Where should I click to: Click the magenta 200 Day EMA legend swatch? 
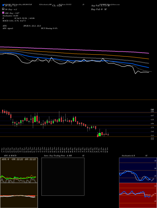point(3,13)
